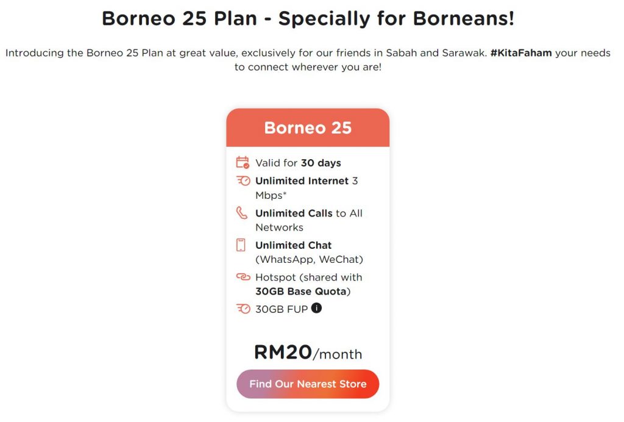This screenshot has height=422, width=624.
Task: Click the speedometer icon beside 30GB FUP
Action: click(x=243, y=309)
